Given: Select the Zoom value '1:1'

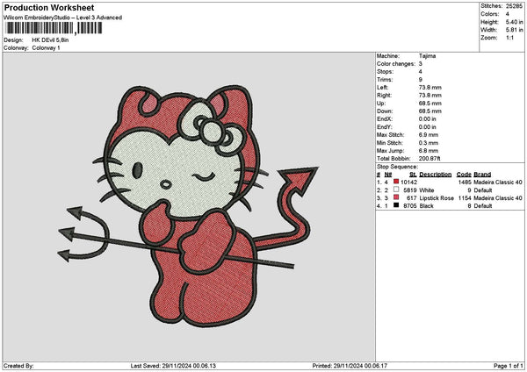Looking at the screenshot, I should point(509,38).
